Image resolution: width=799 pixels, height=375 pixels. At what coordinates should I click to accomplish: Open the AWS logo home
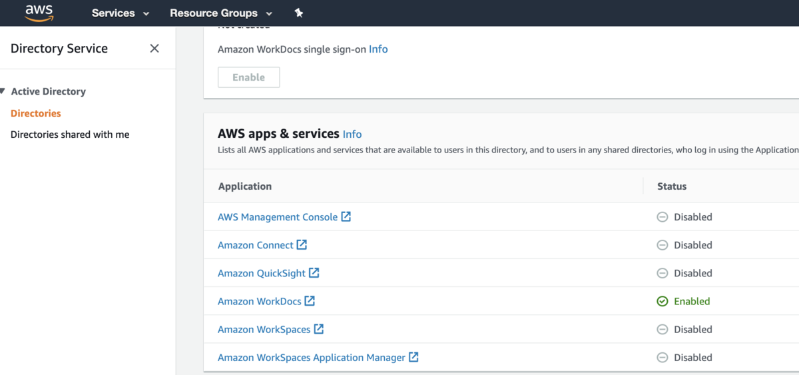39,13
